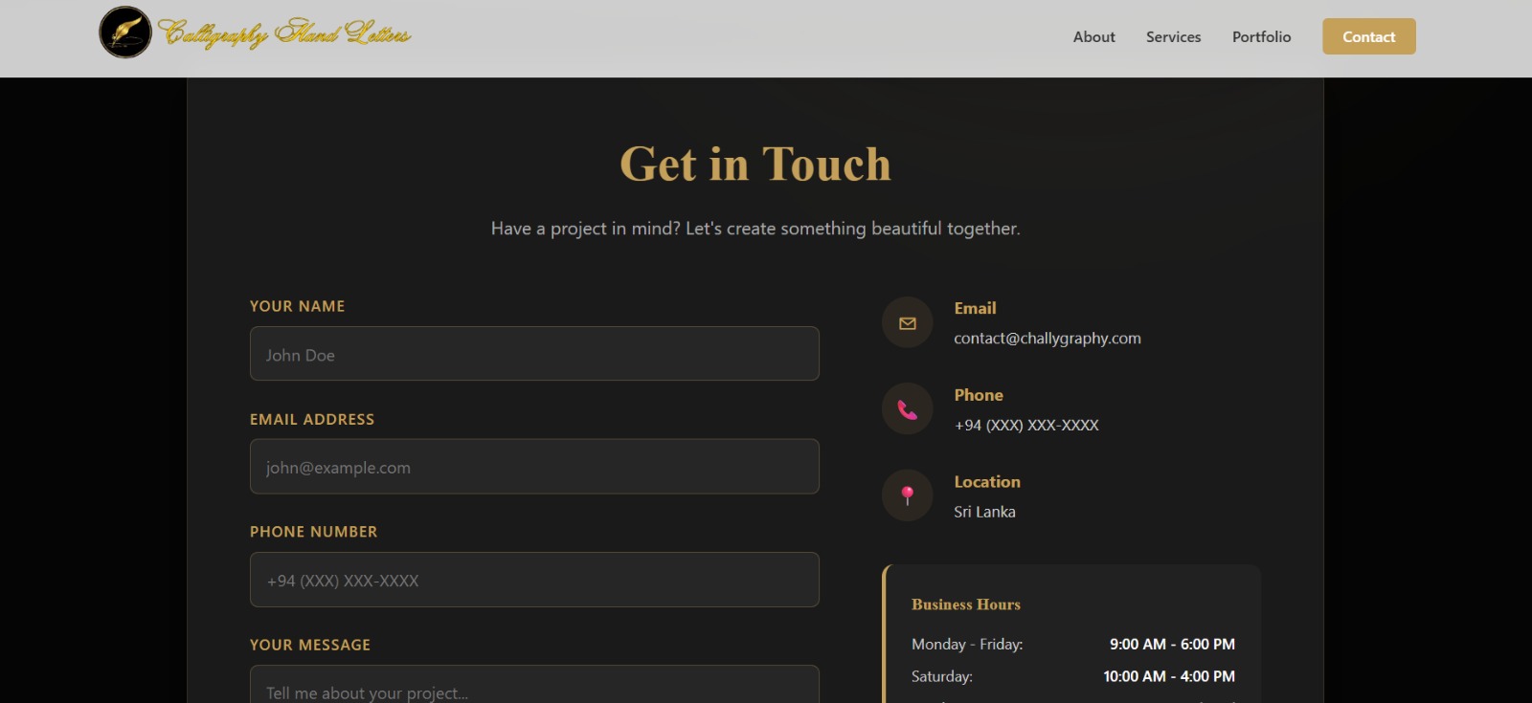Click the gold Contact button
Image resolution: width=1532 pixels, height=703 pixels.
coord(1368,36)
